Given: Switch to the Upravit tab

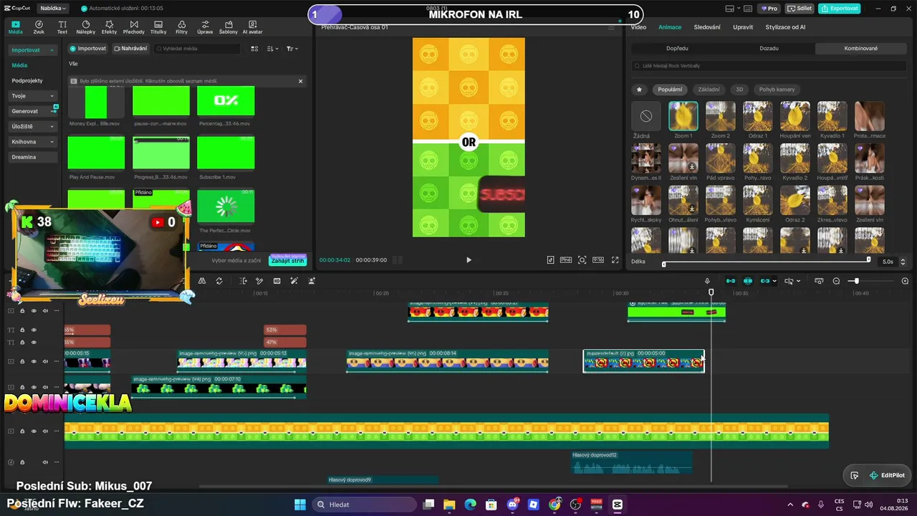Looking at the screenshot, I should point(743,27).
